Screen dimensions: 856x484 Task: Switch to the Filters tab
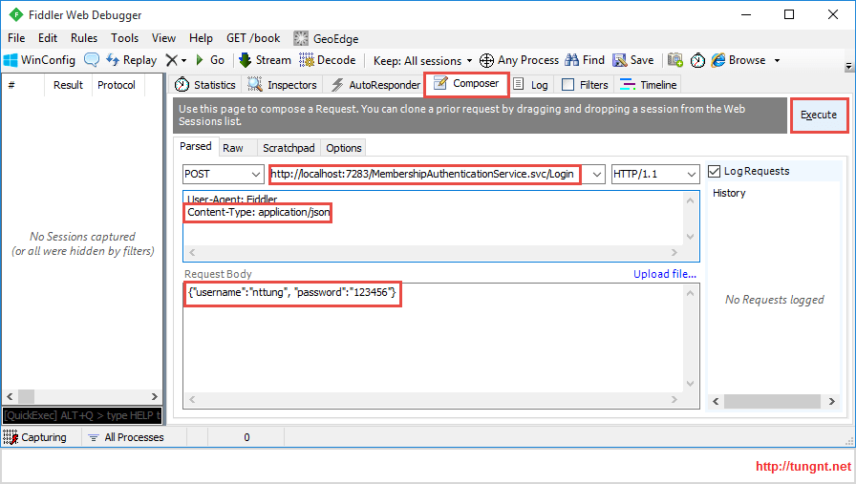click(584, 85)
